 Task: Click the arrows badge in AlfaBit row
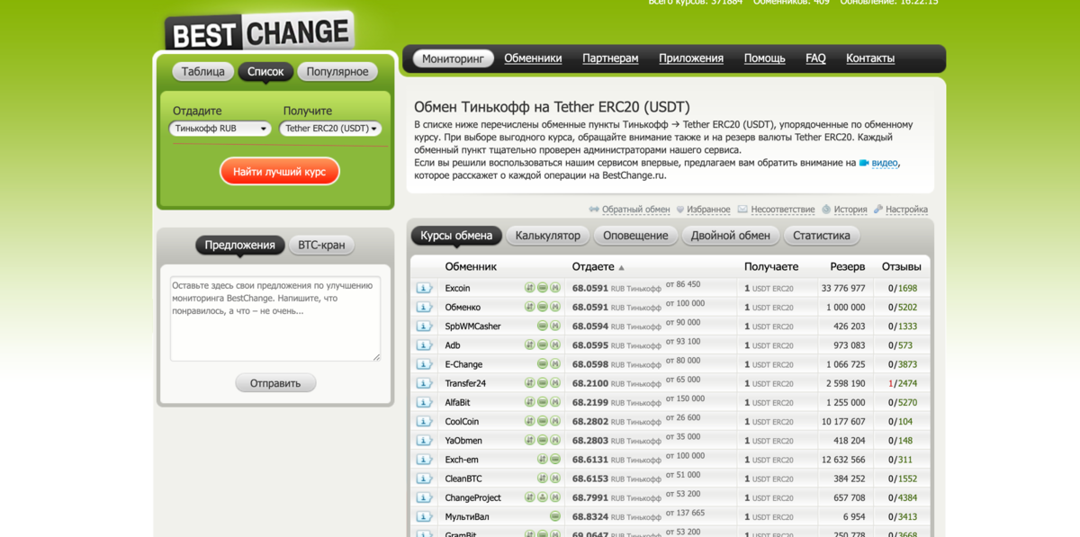coord(530,402)
